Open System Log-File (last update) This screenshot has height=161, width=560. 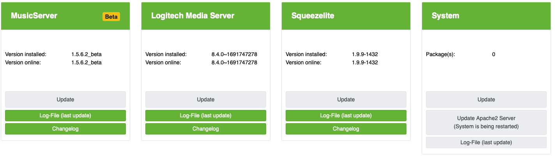tap(486, 142)
